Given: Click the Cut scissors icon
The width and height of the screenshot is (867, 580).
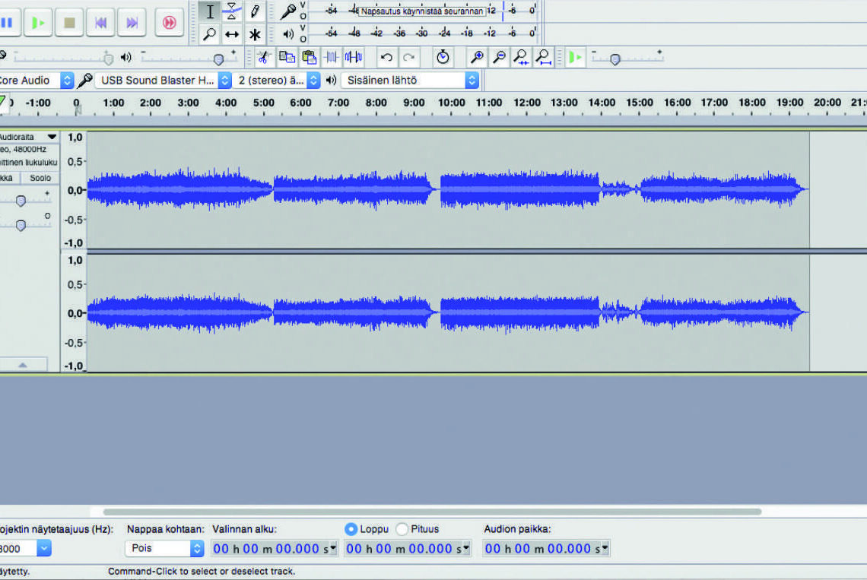Looking at the screenshot, I should click(264, 58).
